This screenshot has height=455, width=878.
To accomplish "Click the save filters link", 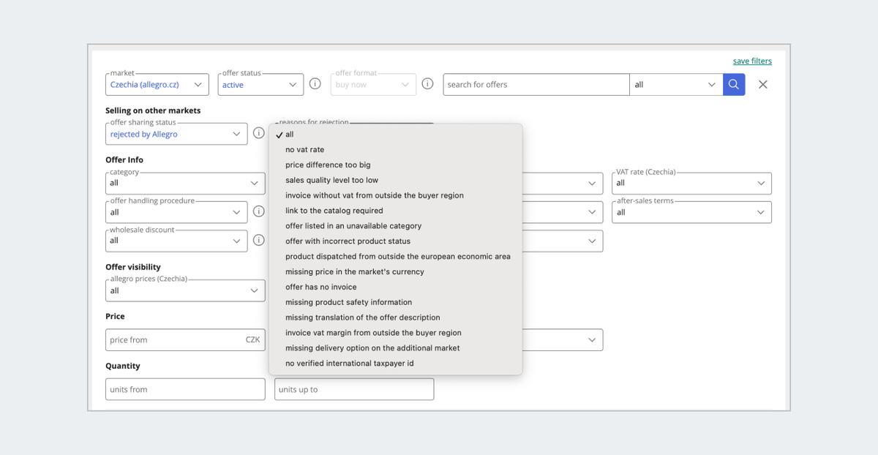I will 752,61.
